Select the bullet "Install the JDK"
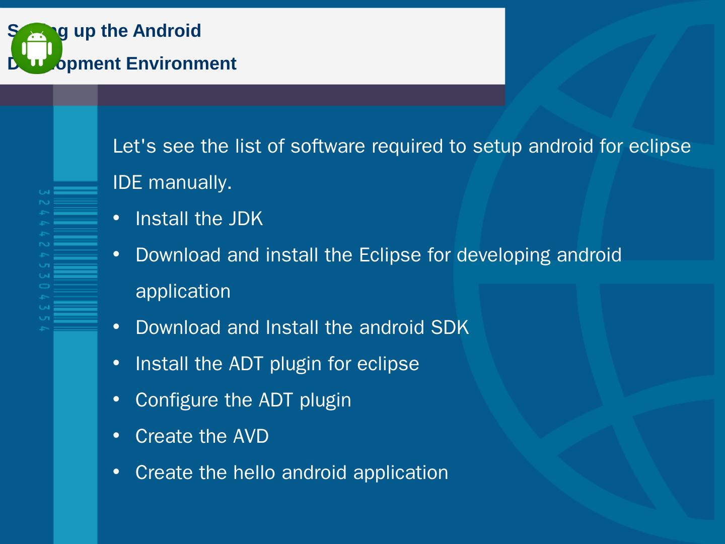725x544 pixels. click(x=199, y=219)
